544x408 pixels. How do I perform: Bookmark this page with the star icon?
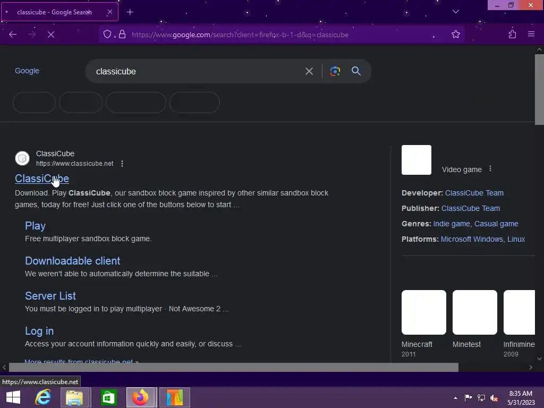[455, 34]
